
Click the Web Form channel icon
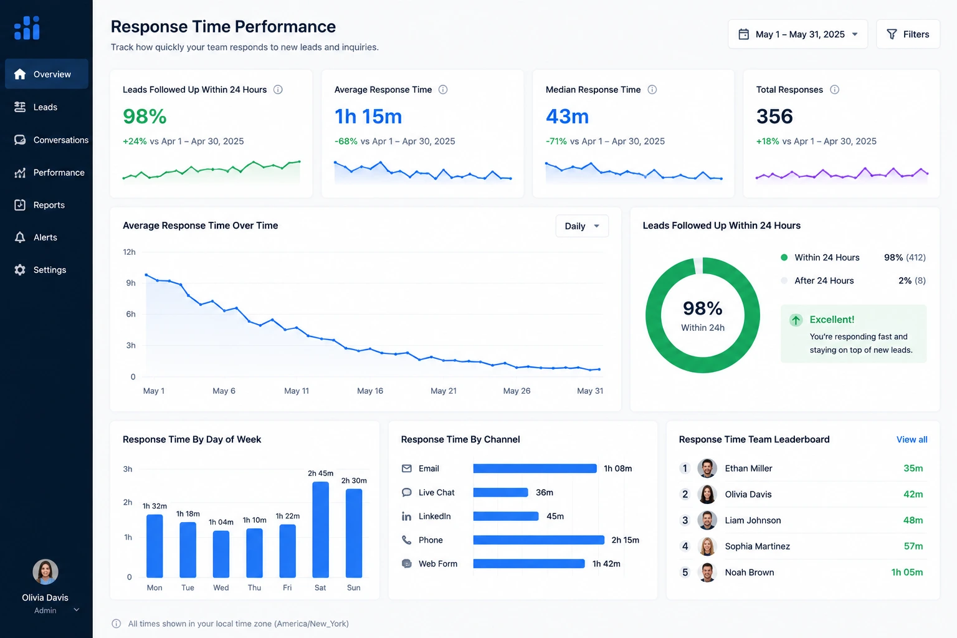pyautogui.click(x=407, y=564)
